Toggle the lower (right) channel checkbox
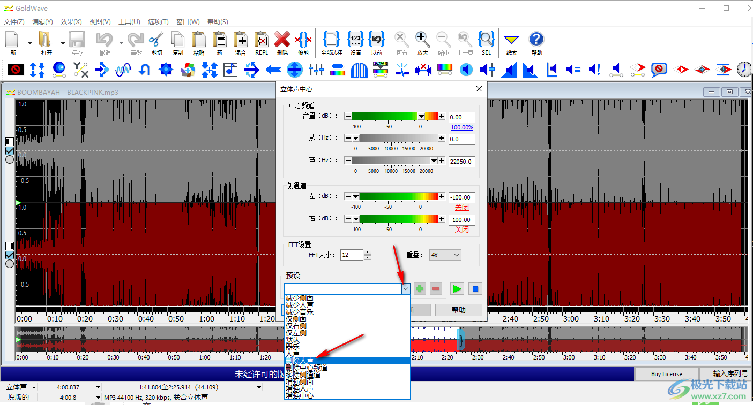Image resolution: width=753 pixels, height=405 pixels. 9,255
